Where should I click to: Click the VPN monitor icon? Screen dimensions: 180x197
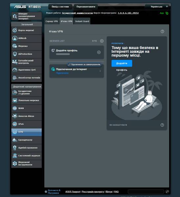point(15,132)
